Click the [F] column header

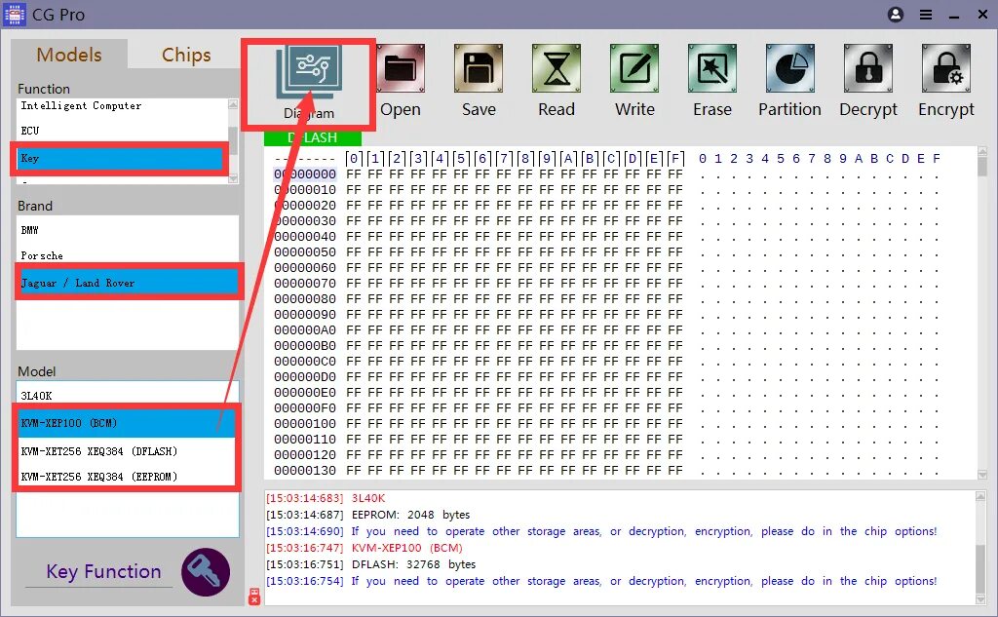(x=675, y=158)
